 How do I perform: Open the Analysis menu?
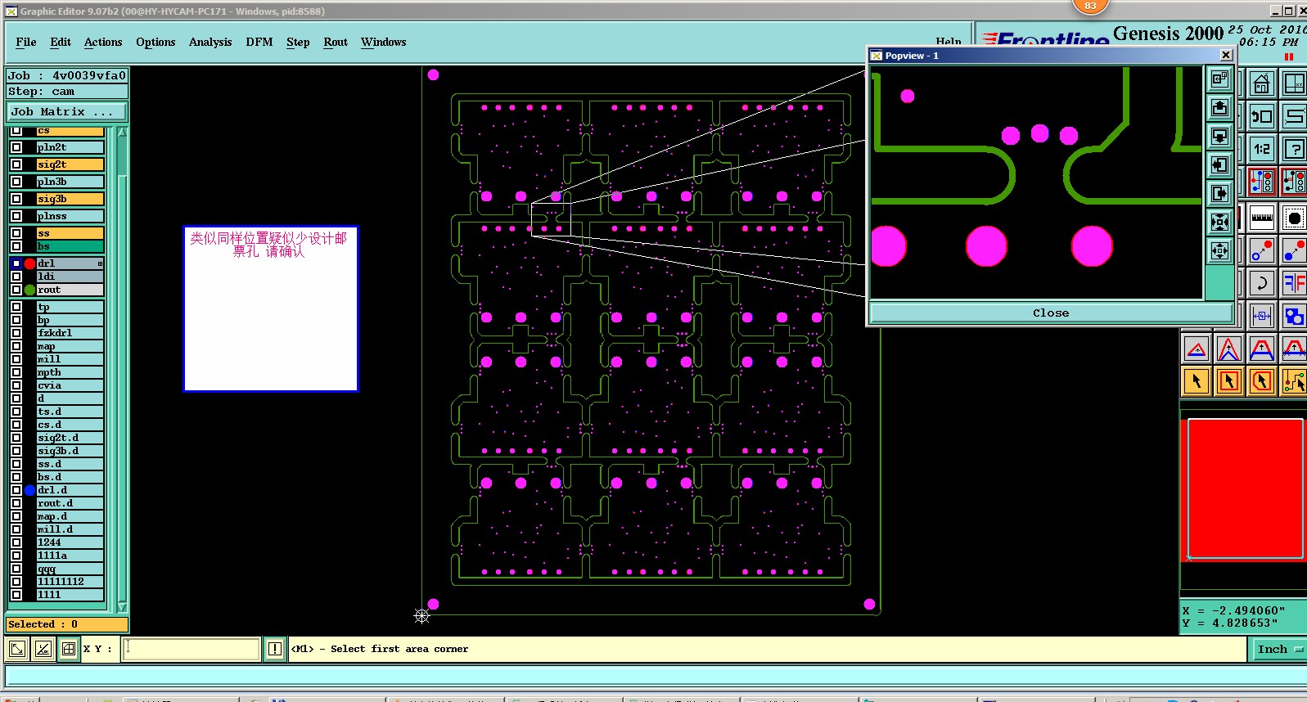coord(210,42)
